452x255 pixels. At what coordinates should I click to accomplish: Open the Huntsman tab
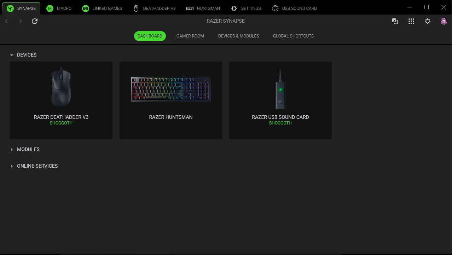(x=203, y=8)
